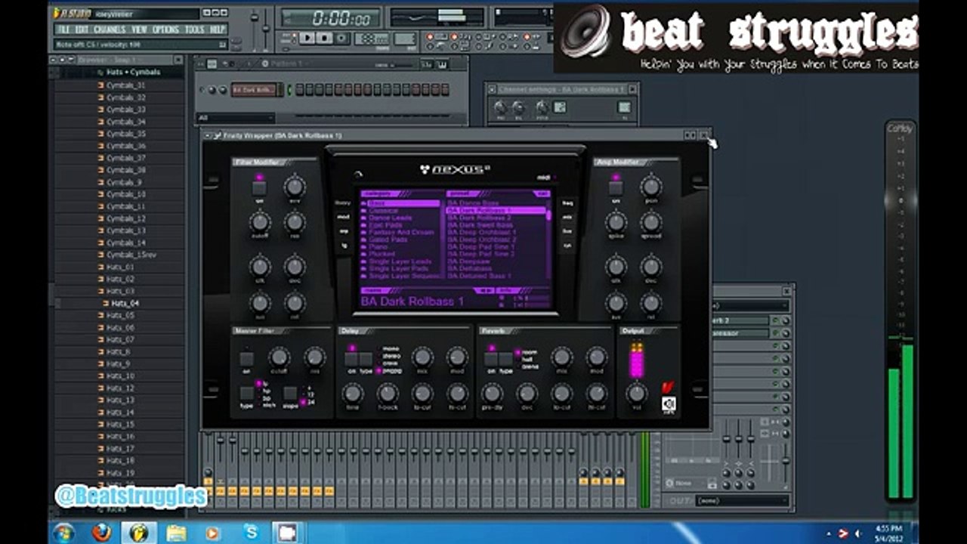Click the mix button on the Nexus display
Viewport: 967px width, 544px height.
(567, 217)
